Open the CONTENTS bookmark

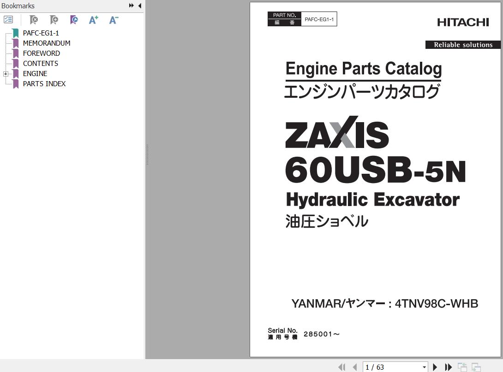tap(41, 64)
